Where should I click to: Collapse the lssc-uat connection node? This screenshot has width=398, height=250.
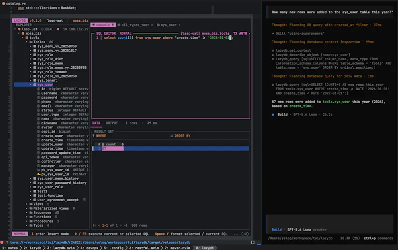15,29
